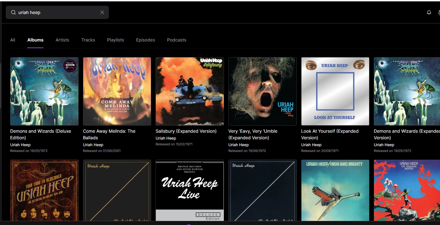Switch to the Artists tab
Screen dimensions: 440x225
coord(62,40)
